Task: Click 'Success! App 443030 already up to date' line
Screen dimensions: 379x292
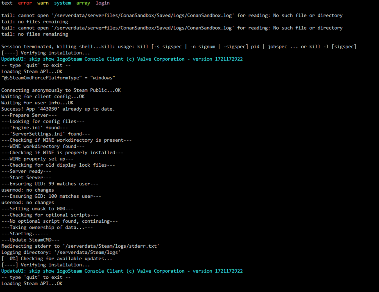Action: 58,109
